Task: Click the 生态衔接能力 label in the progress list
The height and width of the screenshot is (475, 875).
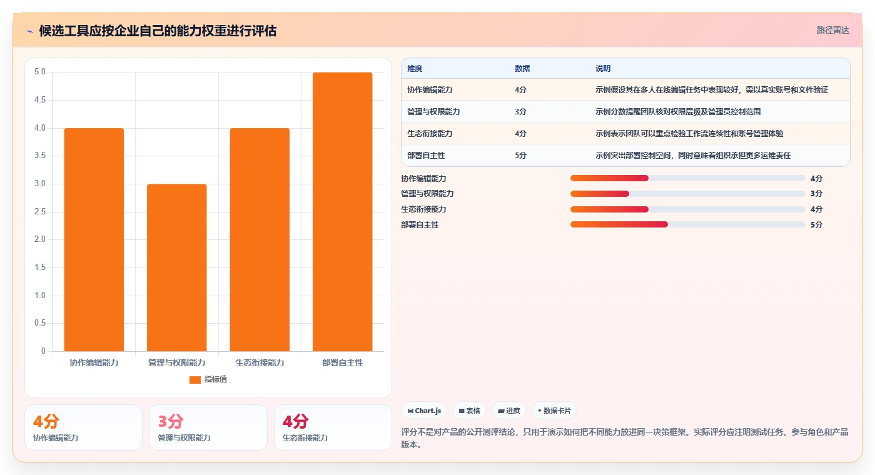Action: (424, 209)
